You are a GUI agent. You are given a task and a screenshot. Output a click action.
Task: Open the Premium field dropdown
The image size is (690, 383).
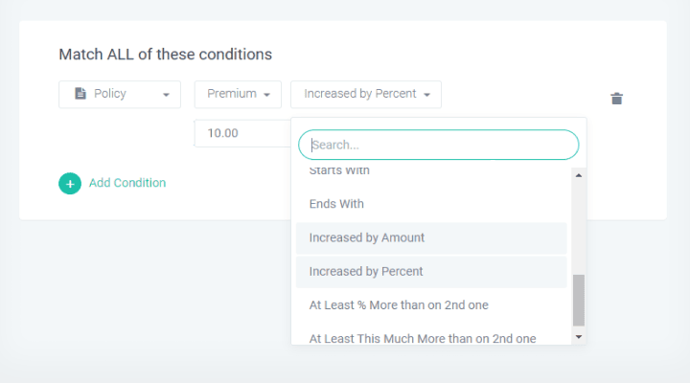[238, 94]
